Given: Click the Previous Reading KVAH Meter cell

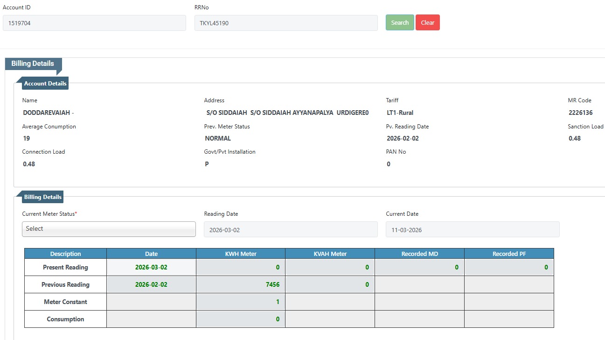Looking at the screenshot, I should tap(330, 284).
